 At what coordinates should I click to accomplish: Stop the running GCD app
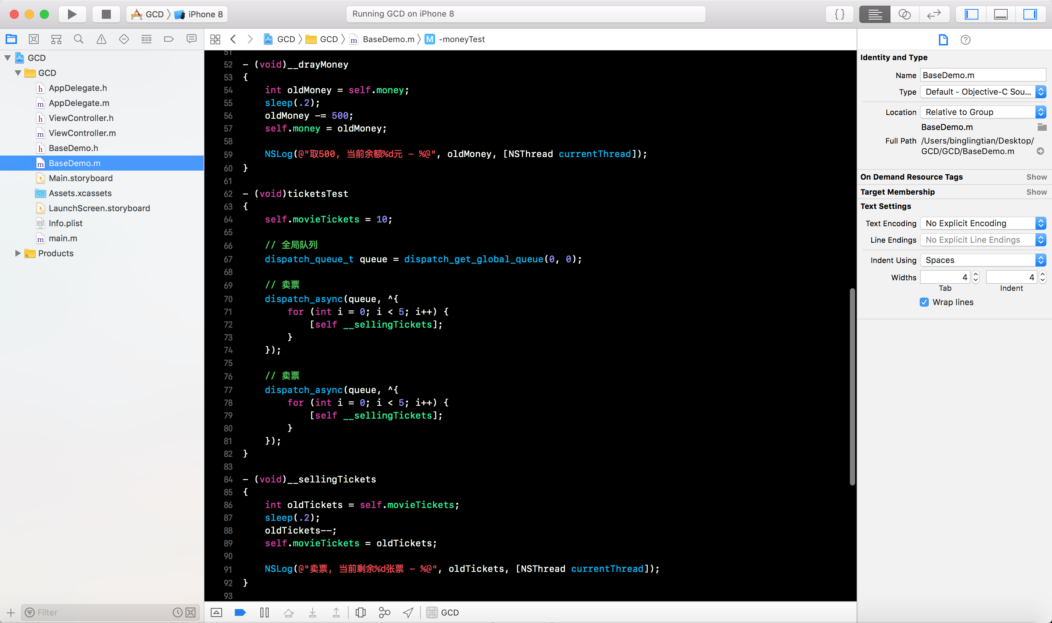(106, 14)
